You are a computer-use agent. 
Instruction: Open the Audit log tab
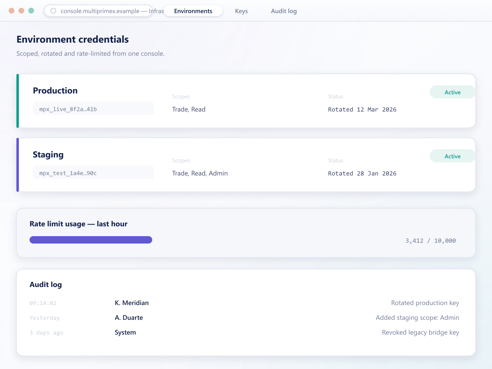(x=284, y=11)
